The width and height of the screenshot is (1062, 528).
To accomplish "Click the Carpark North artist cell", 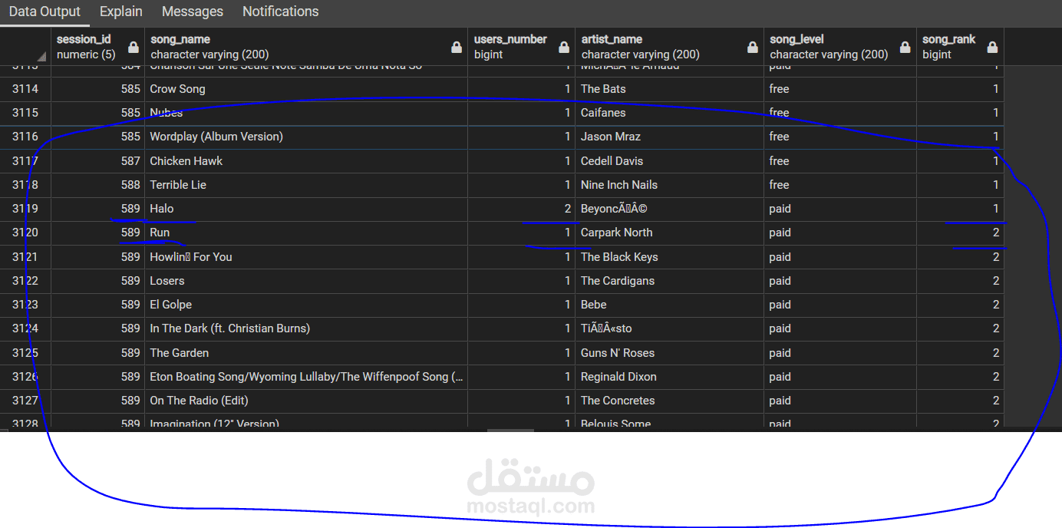I will [x=669, y=233].
